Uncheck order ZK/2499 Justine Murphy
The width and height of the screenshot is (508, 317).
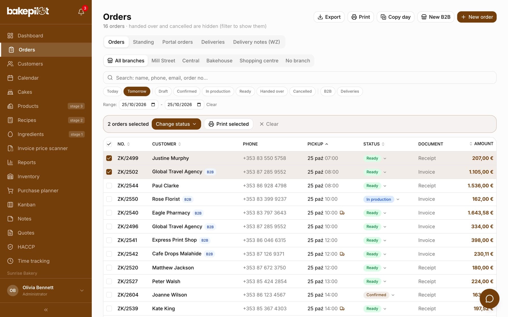(109, 158)
